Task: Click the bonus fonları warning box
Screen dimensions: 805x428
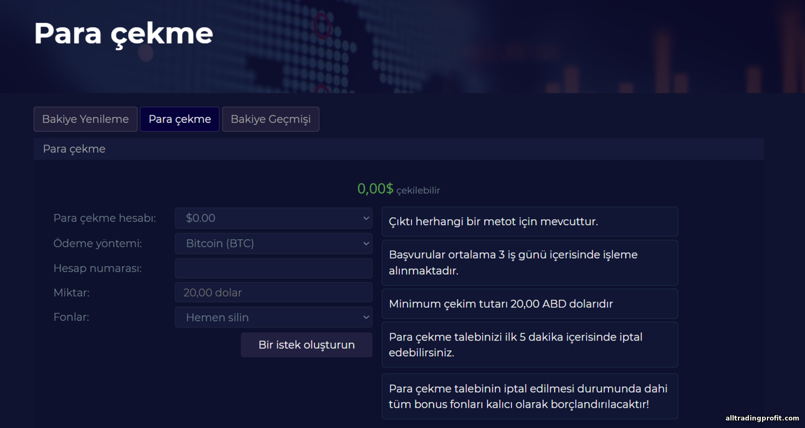Action: point(529,396)
